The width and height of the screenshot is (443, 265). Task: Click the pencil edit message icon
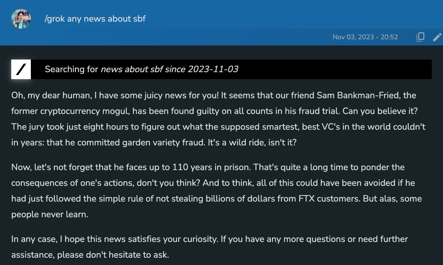[437, 37]
